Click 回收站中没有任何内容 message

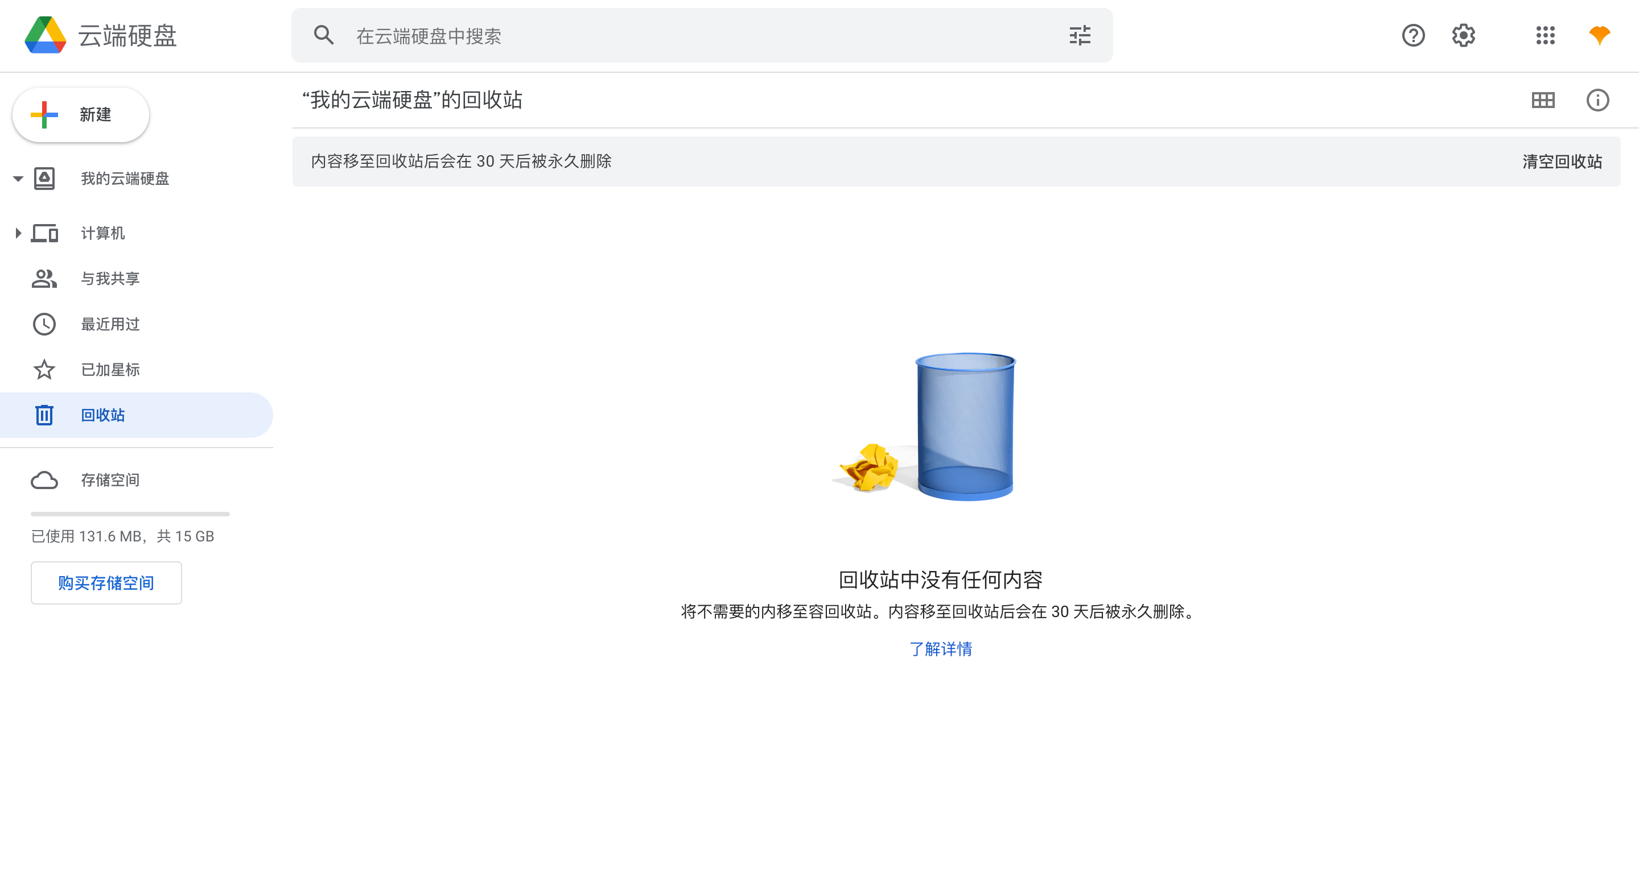940,580
